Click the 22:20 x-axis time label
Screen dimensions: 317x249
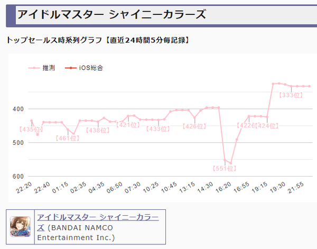click(x=24, y=188)
